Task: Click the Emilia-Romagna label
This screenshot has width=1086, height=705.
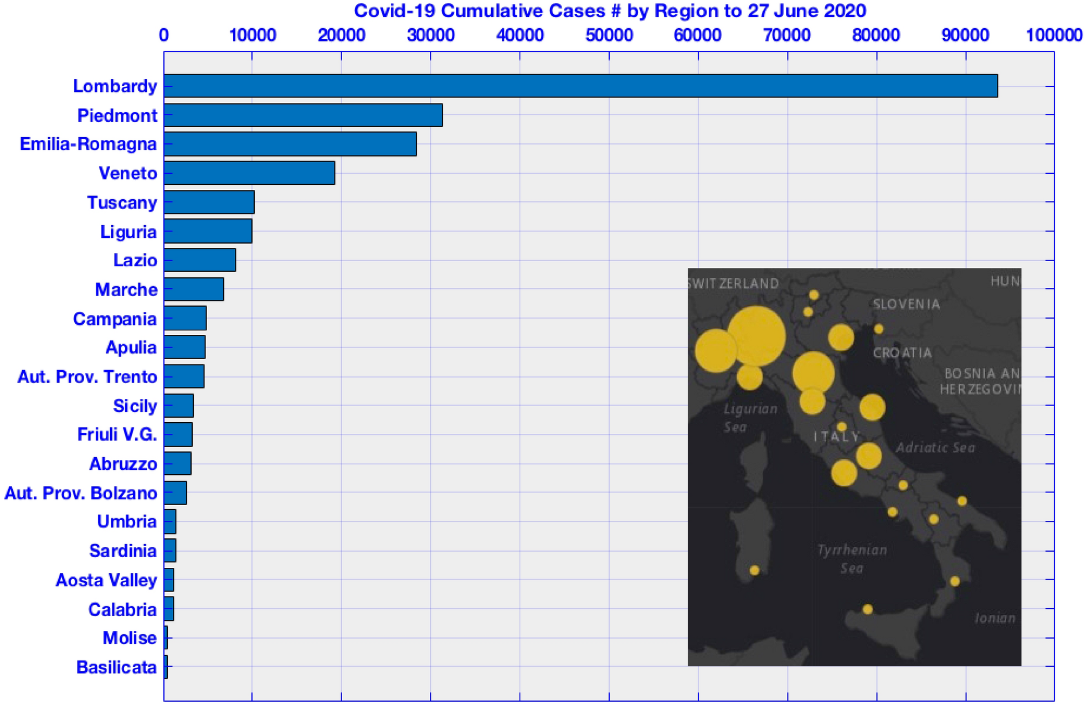Action: (x=89, y=144)
